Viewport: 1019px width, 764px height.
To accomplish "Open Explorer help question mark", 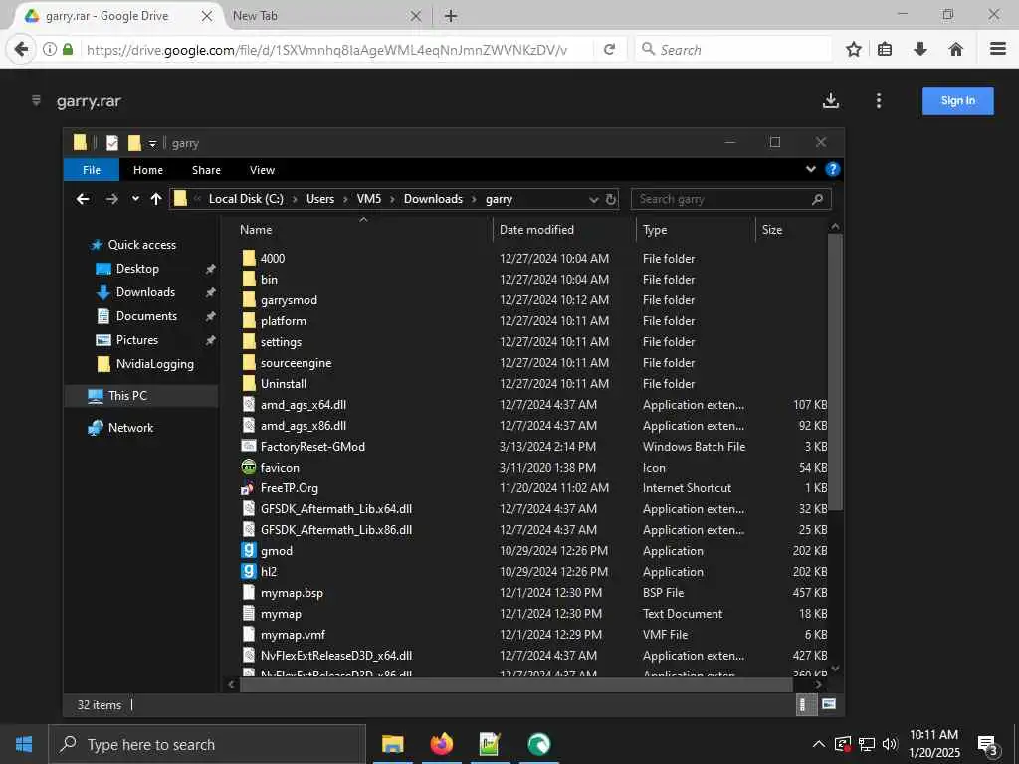I will point(832,169).
